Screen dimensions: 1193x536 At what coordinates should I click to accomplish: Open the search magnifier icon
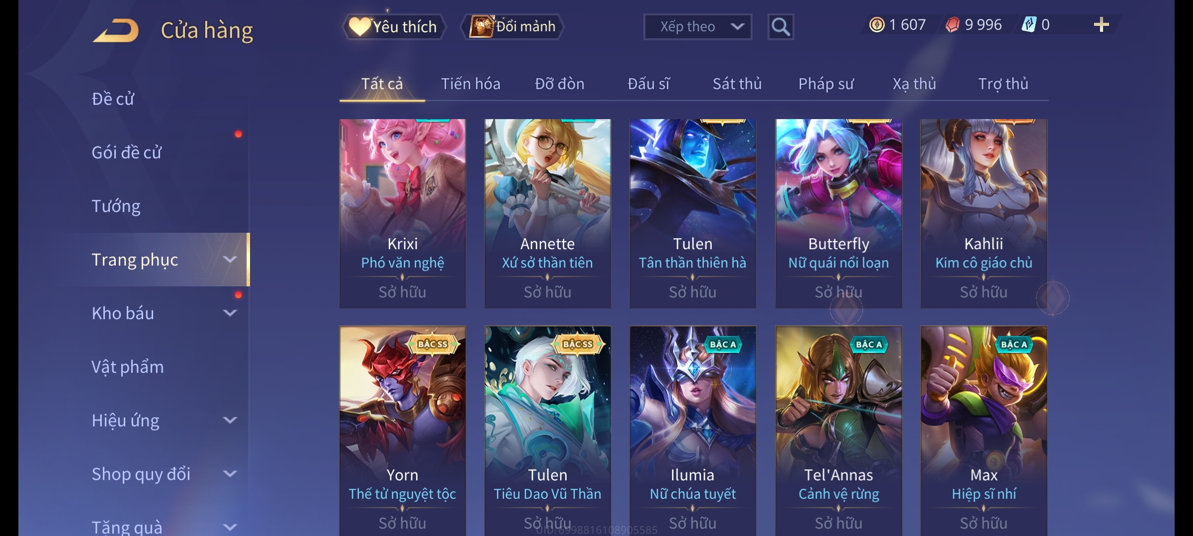[x=780, y=27]
